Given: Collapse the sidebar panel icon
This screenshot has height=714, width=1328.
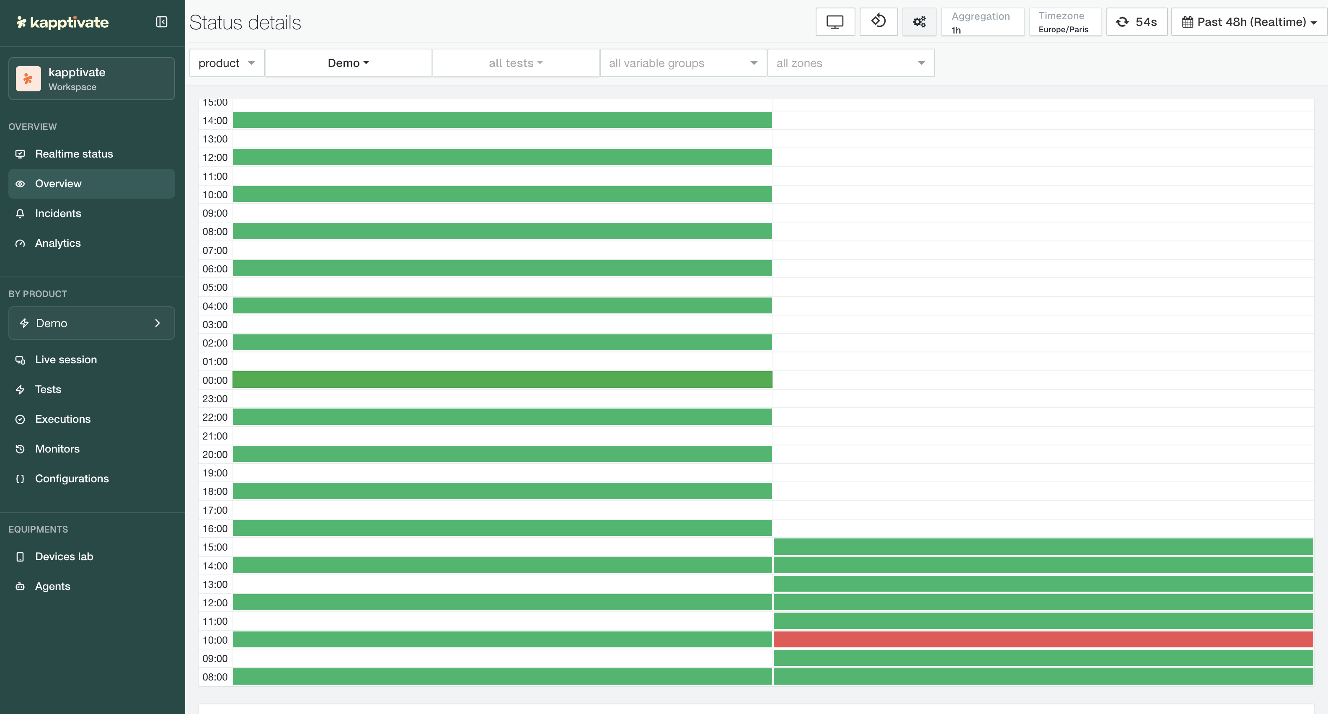Looking at the screenshot, I should click(161, 22).
